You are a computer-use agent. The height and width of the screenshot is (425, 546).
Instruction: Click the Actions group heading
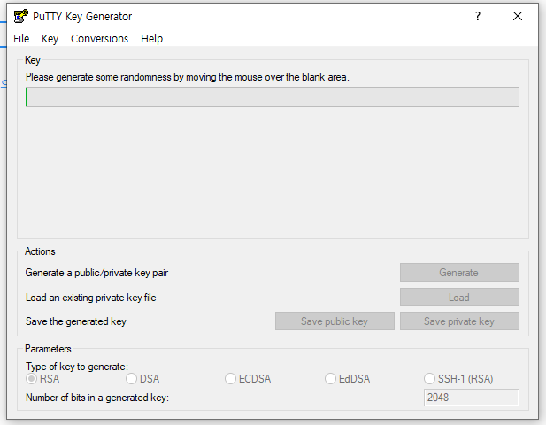click(40, 251)
